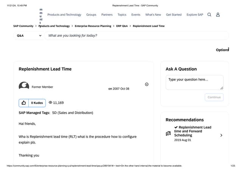Go to the Events menu item
The width and height of the screenshot is (242, 171).
click(x=136, y=15)
